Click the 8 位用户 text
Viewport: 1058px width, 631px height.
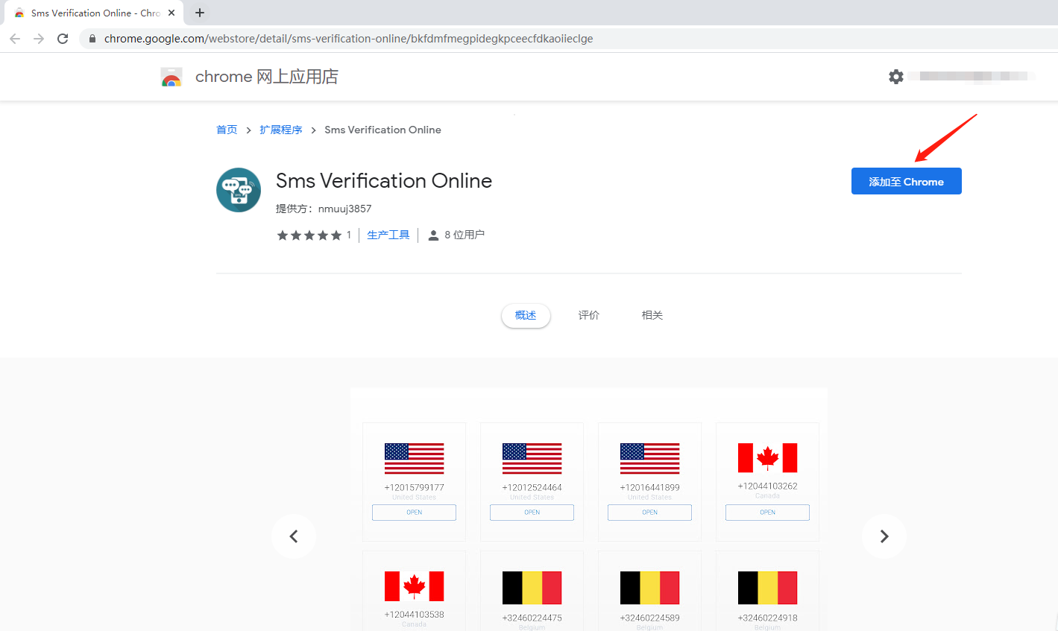465,235
